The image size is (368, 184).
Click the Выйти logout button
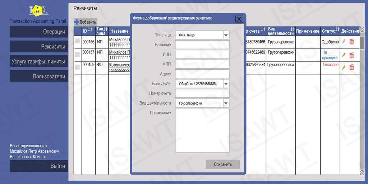point(39,166)
